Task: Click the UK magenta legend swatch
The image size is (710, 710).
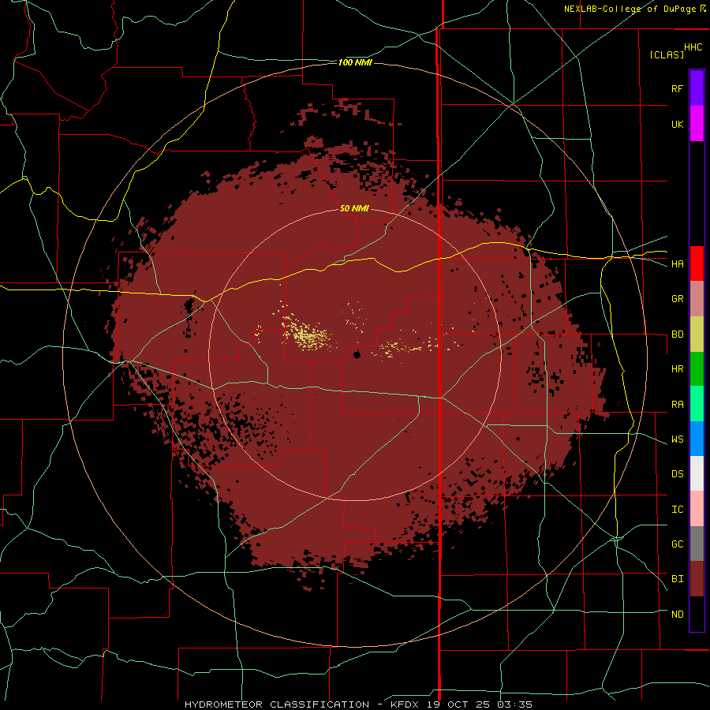Action: (697, 124)
